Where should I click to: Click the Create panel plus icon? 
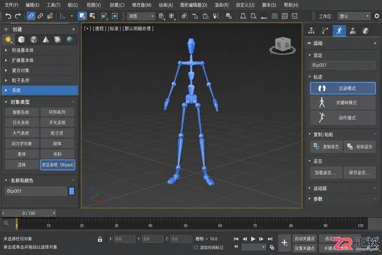coord(6,29)
